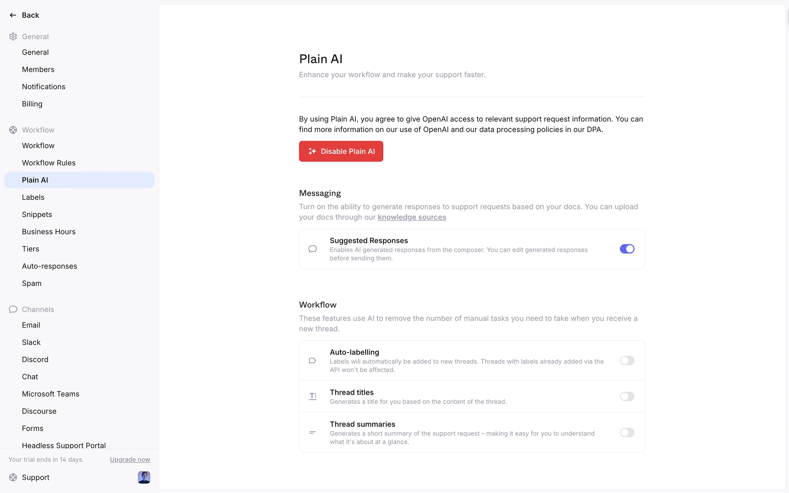Open the knowledge sources link

[x=412, y=217]
